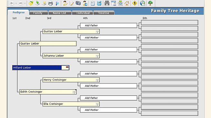Screen dimensions: 211x118
Task: Click the person profile card icon
Action: 114,3
